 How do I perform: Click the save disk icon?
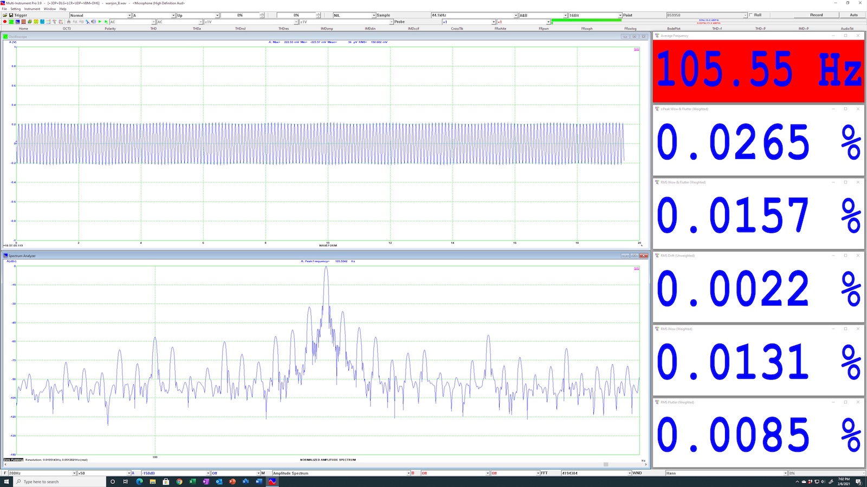pos(11,15)
